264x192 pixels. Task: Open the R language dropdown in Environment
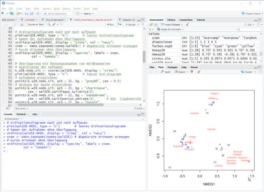[151, 29]
